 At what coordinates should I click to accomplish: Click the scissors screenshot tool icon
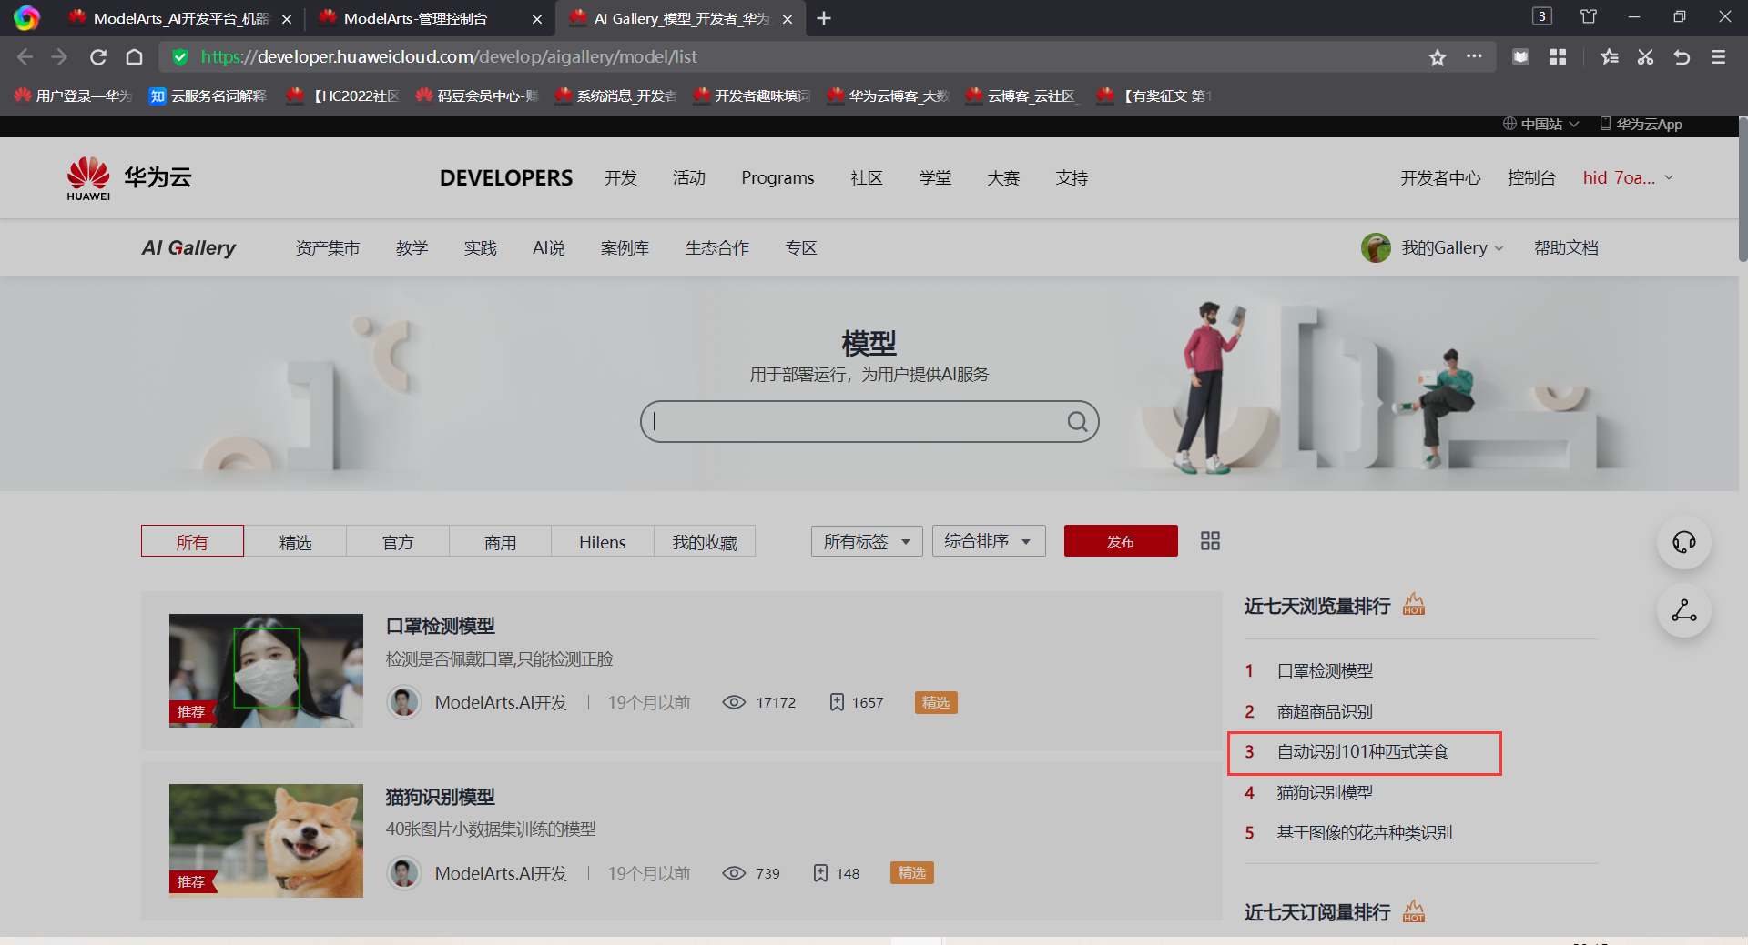1645,57
